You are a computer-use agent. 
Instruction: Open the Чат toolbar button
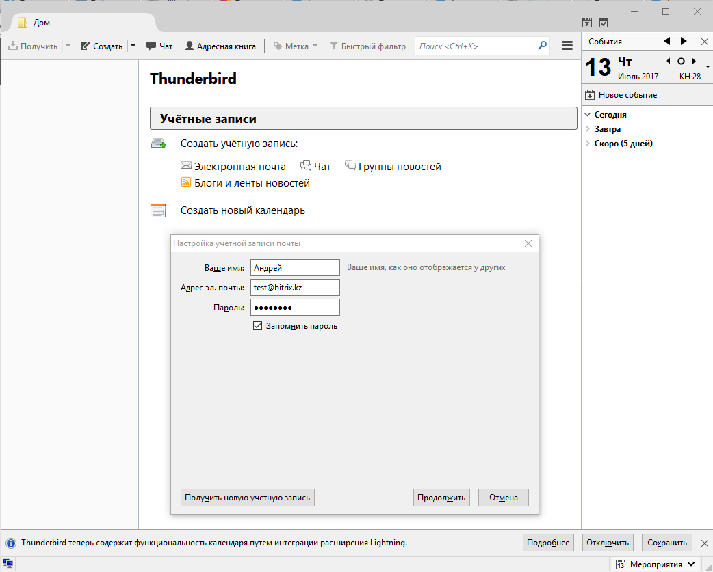[x=159, y=46]
